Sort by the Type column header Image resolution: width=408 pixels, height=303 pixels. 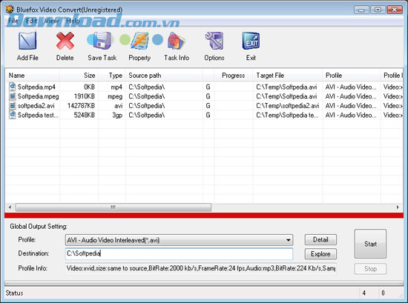[x=112, y=76]
